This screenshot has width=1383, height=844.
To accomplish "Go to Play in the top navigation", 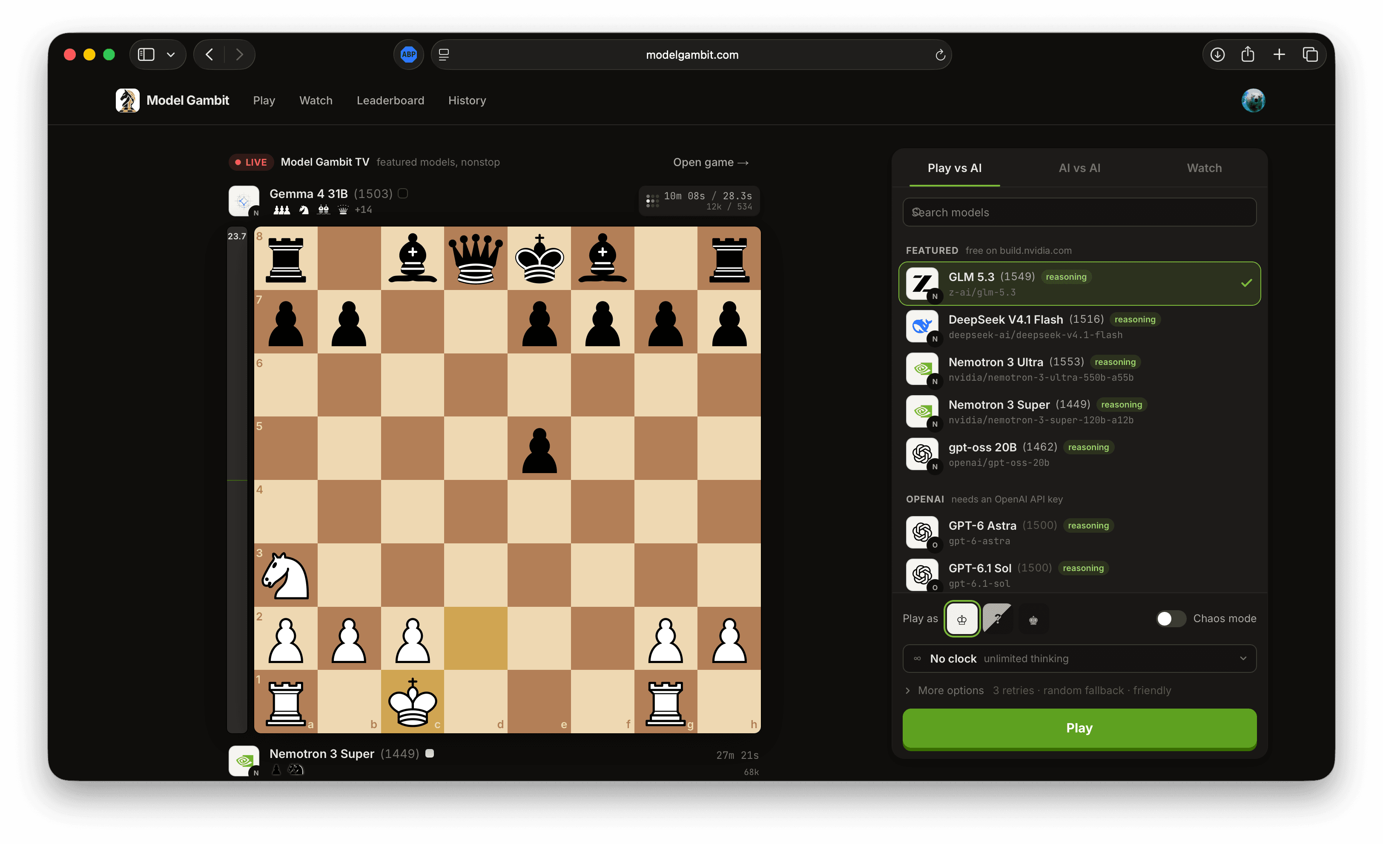I will [264, 100].
